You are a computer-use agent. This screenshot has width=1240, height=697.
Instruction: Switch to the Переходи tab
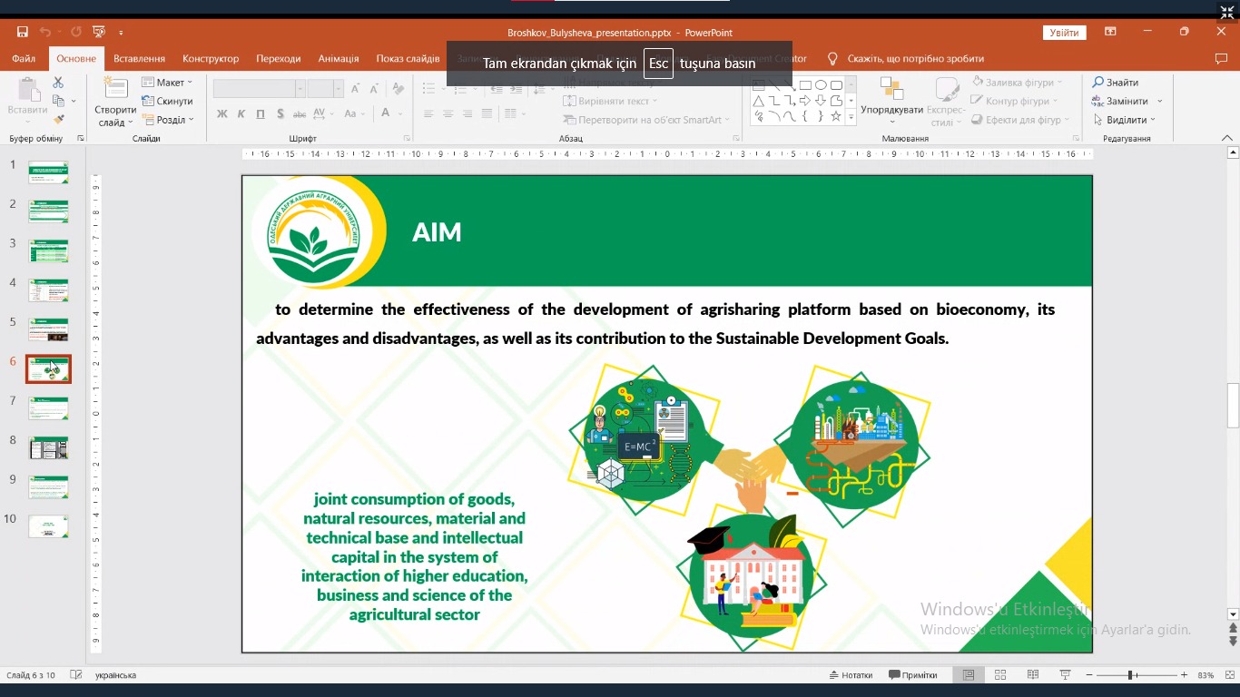[x=278, y=58]
